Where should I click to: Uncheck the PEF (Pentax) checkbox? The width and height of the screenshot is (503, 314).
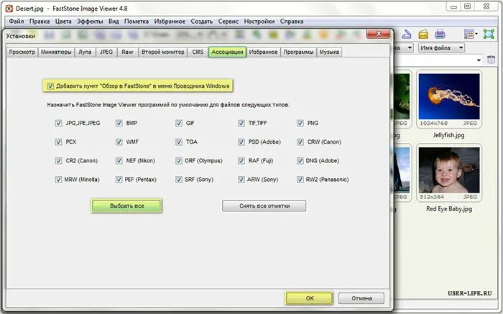coord(119,180)
